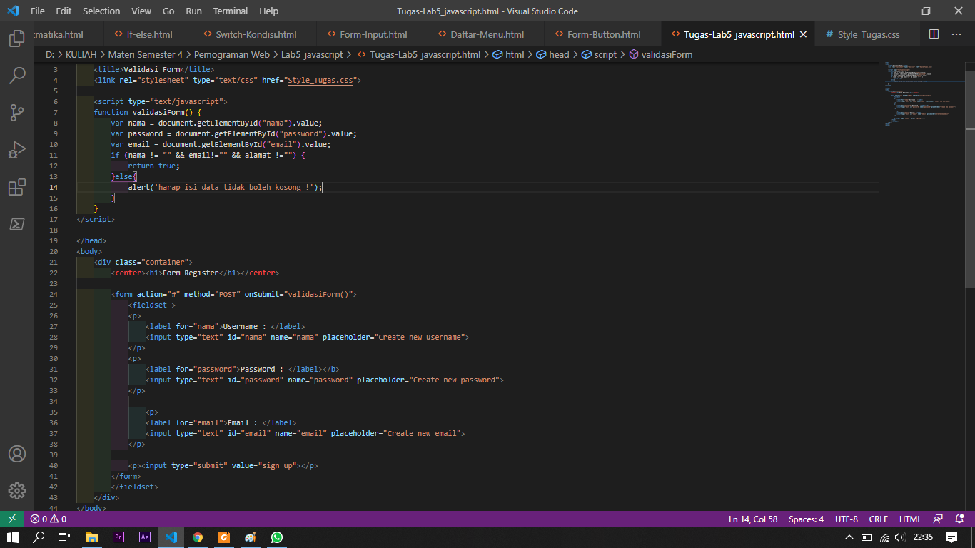Open the editor More Actions ellipsis menu
Screen dimensions: 975x548
(x=956, y=34)
